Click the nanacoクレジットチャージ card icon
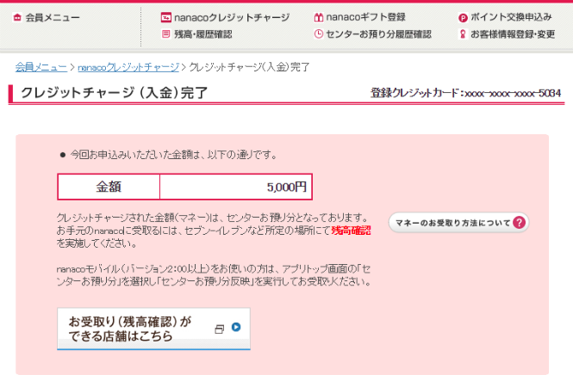 pos(166,17)
